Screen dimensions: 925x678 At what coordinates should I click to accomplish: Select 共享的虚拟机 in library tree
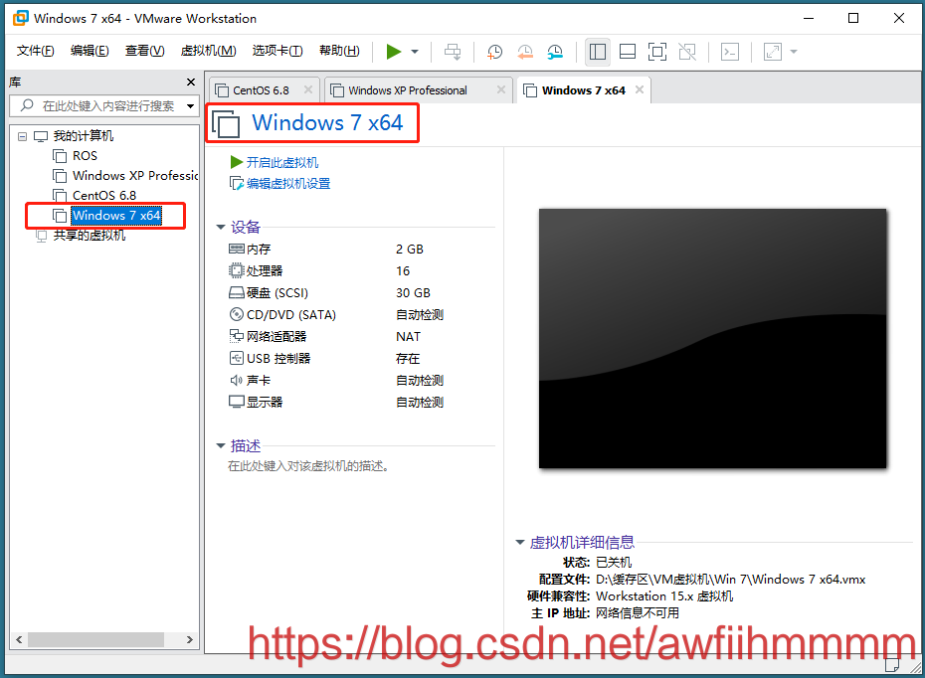90,236
